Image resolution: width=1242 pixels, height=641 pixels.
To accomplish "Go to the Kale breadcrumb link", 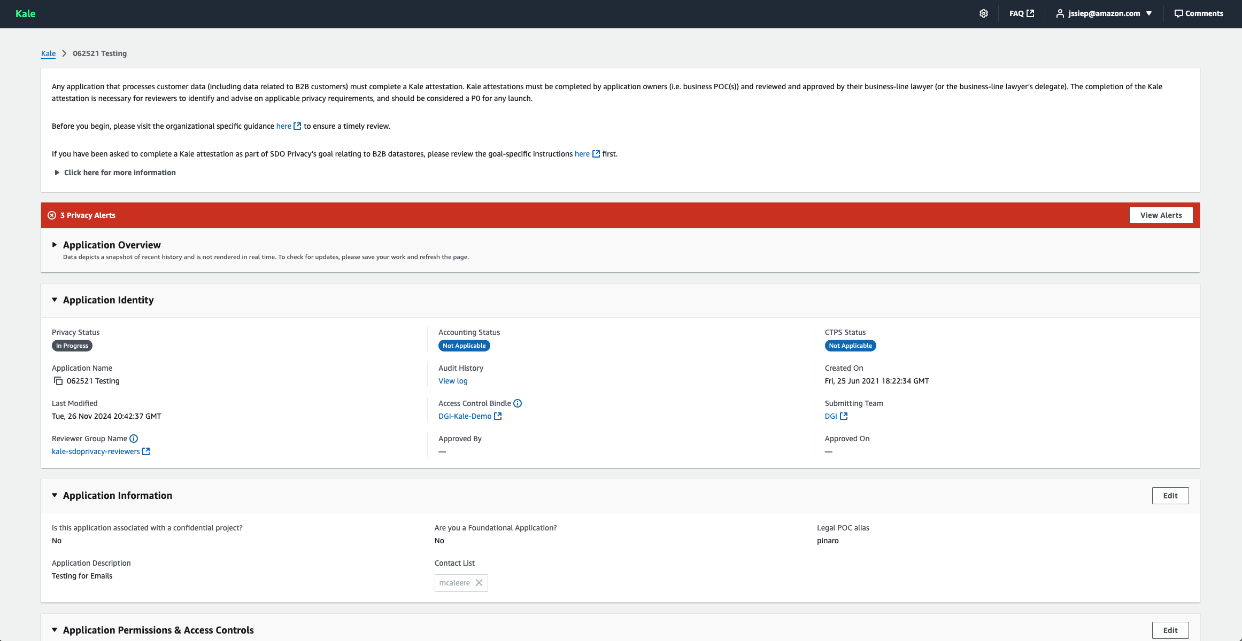I will click(48, 53).
